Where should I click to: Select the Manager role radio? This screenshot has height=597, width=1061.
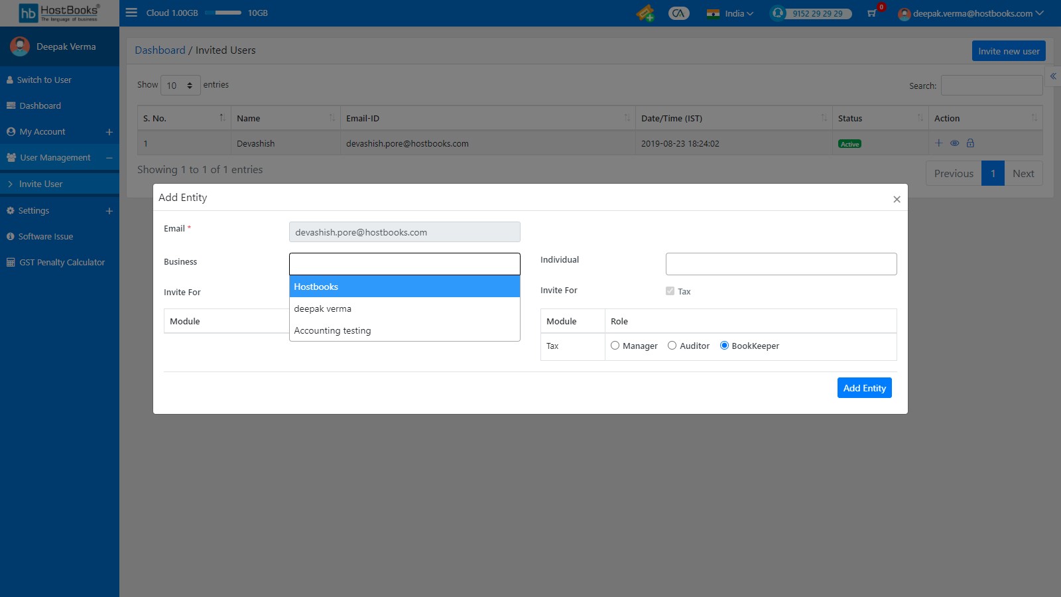click(615, 346)
